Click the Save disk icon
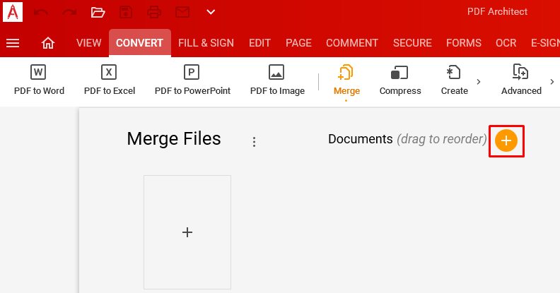 point(126,12)
